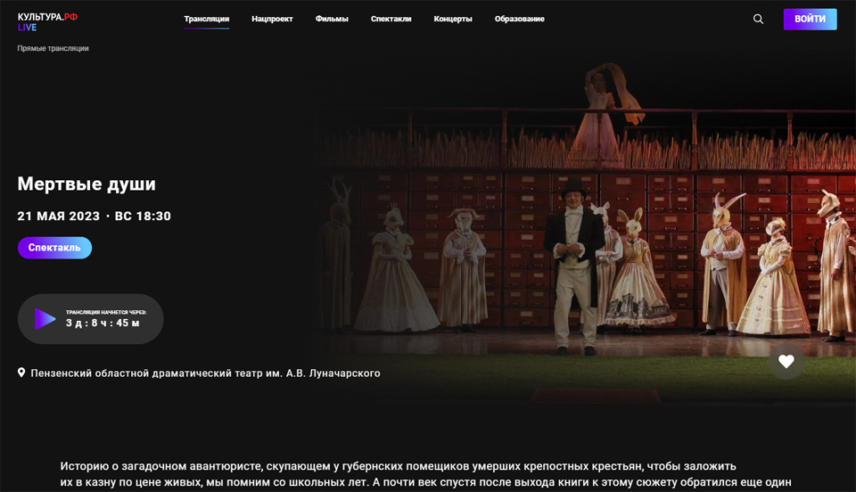Click the purple play triangle icon
856x492 pixels.
click(45, 318)
